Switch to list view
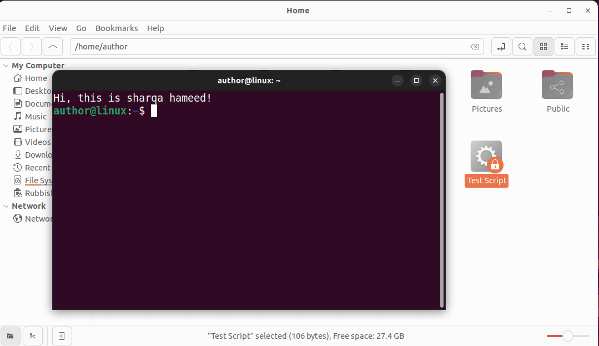Viewport: 599px width, 346px height. [564, 47]
